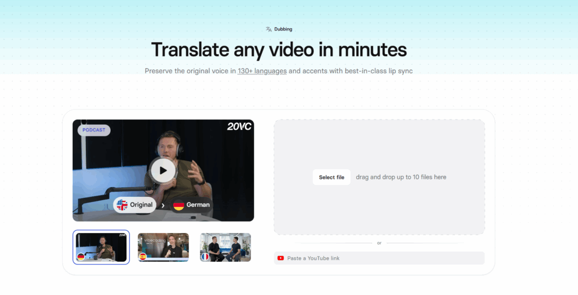Viewport: 578px width, 295px height.
Task: Choose the German podcast thumbnail
Action: (x=101, y=247)
